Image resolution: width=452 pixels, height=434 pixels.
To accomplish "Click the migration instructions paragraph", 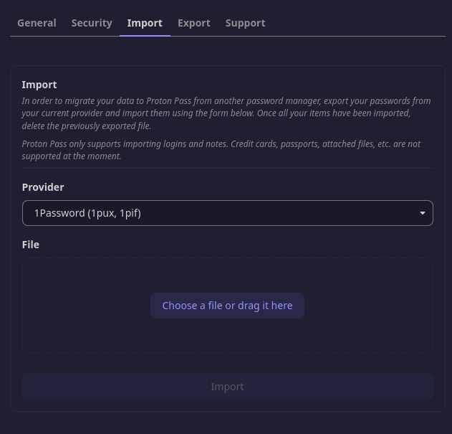I will coord(226,113).
